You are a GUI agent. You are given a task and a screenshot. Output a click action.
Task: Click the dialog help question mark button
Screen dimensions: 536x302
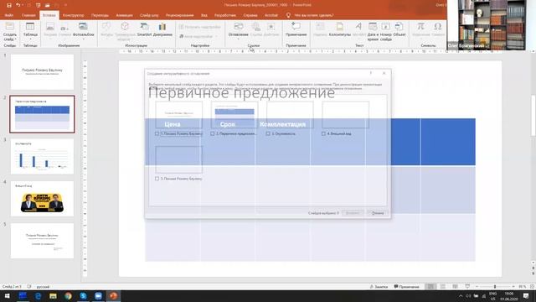371,73
